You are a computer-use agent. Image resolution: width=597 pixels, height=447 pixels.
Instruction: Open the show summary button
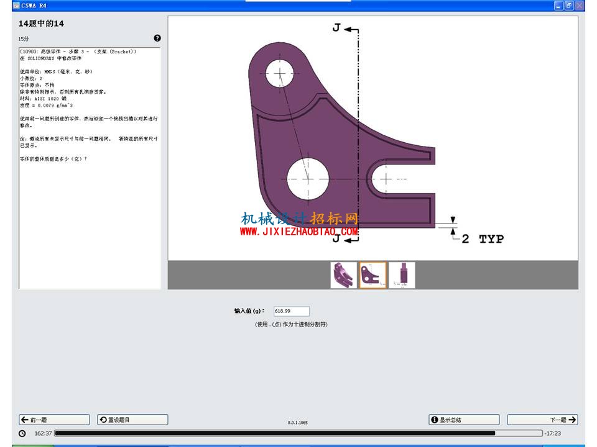[x=464, y=420]
